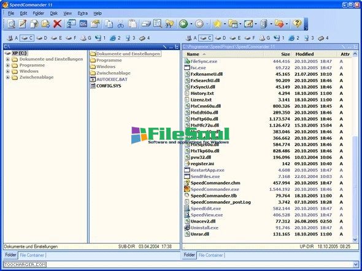Screen dimensions: 362x271
Task: Click the View file magnifier toolbar icon
Action: coord(11,24)
